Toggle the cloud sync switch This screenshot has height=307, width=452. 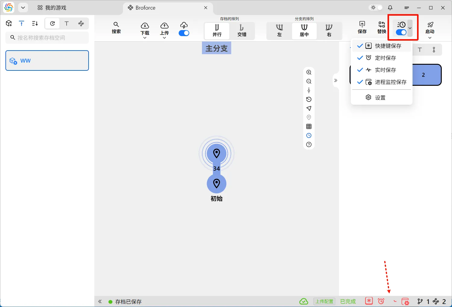click(184, 33)
